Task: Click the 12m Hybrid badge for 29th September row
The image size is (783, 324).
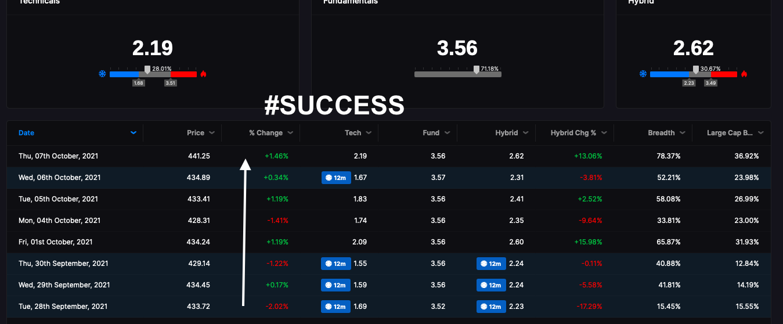Action: click(491, 285)
